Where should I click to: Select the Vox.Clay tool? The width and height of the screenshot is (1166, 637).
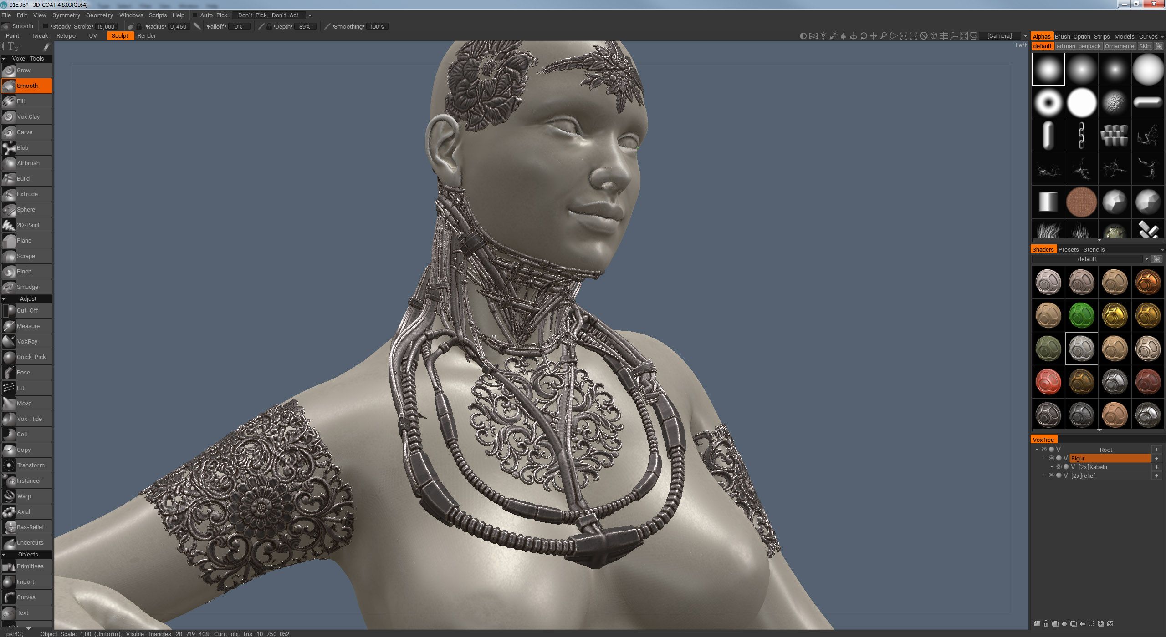coord(26,117)
